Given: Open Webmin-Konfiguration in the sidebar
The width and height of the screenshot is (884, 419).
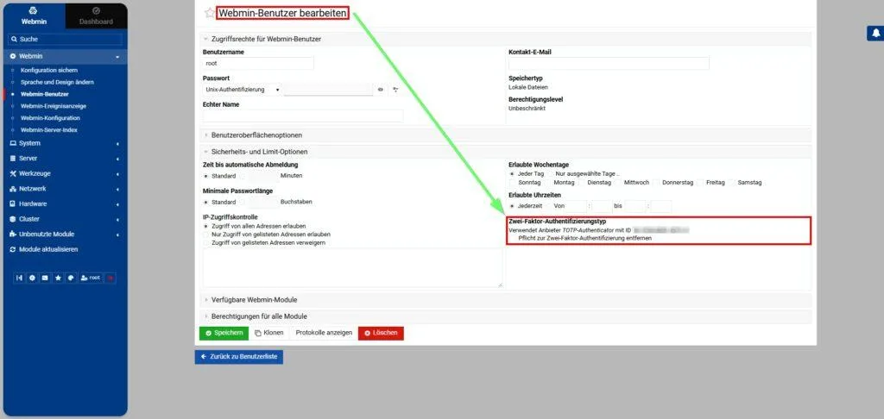Looking at the screenshot, I should [x=50, y=117].
